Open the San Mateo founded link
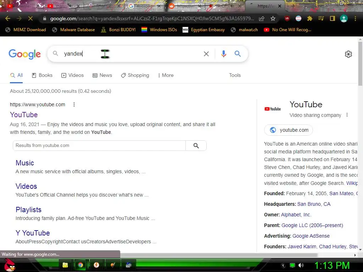The image size is (363, 272). coord(342,193)
